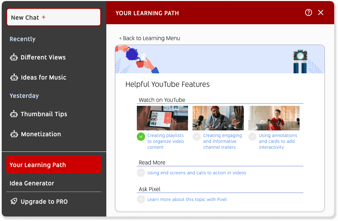Click Learn more about this topic with Pixel
This screenshot has width=338, height=221.
click(187, 200)
